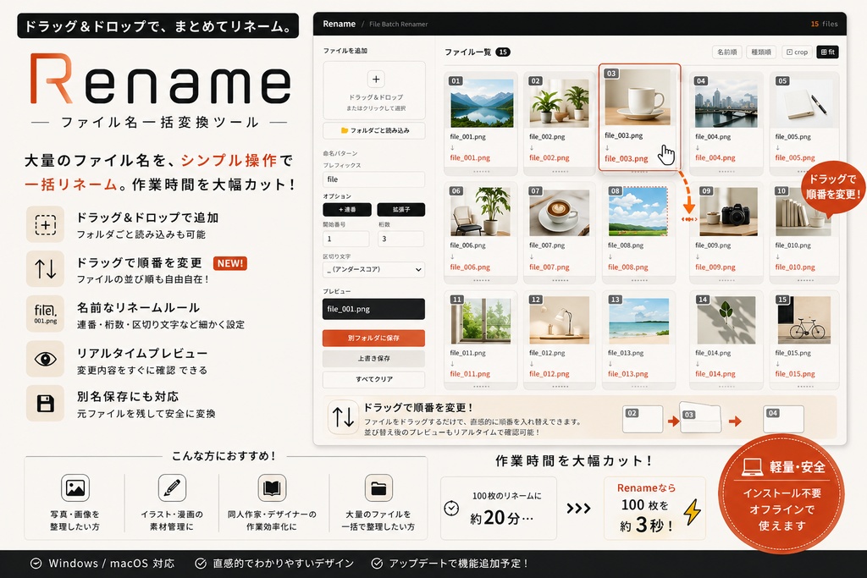Open the 区切り文字 separator dropdown

click(373, 269)
